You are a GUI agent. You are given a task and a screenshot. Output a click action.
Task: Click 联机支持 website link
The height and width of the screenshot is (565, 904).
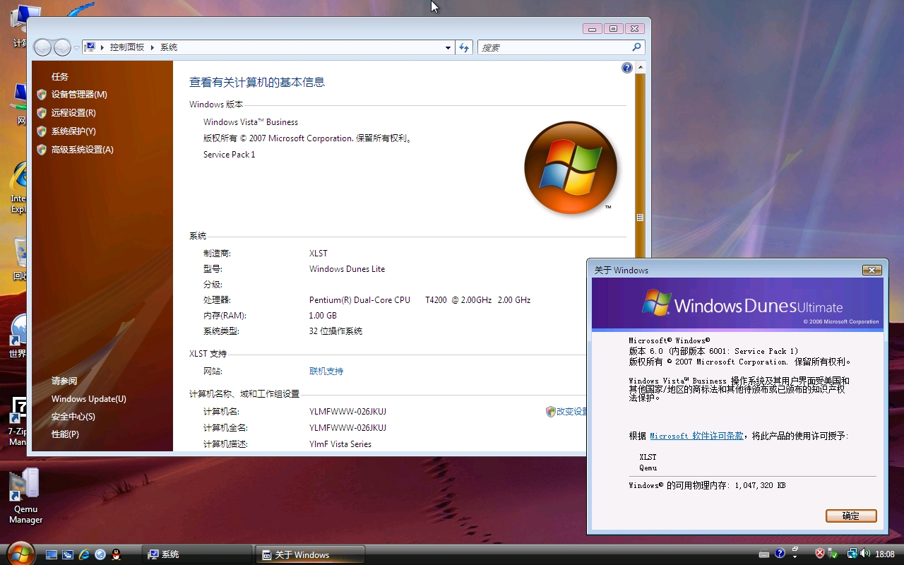(x=326, y=371)
